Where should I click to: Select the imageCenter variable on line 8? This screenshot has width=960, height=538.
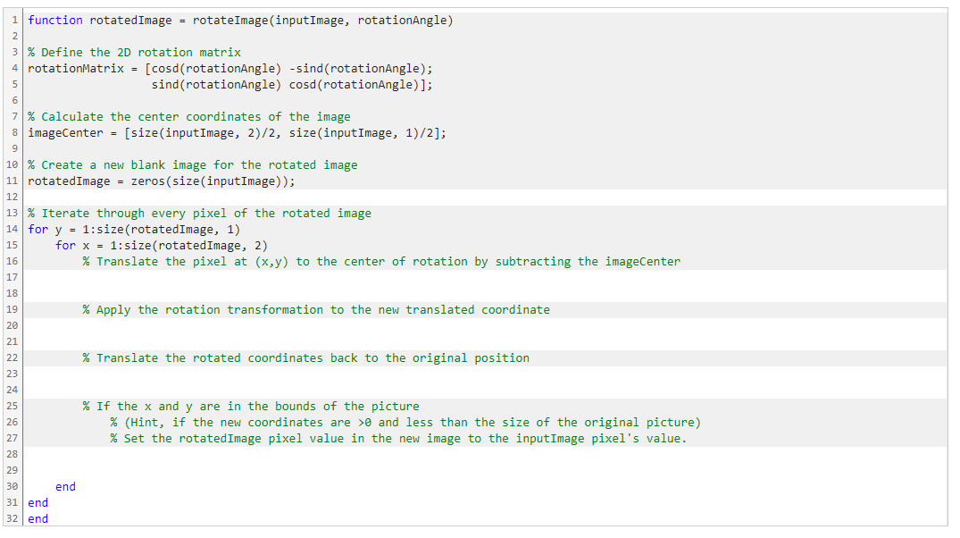click(x=64, y=132)
